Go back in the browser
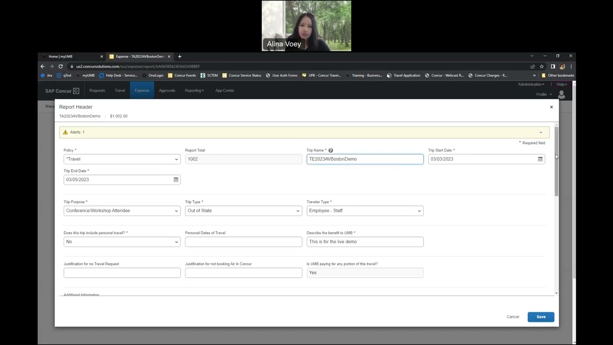Image resolution: width=613 pixels, height=345 pixels. tap(43, 67)
